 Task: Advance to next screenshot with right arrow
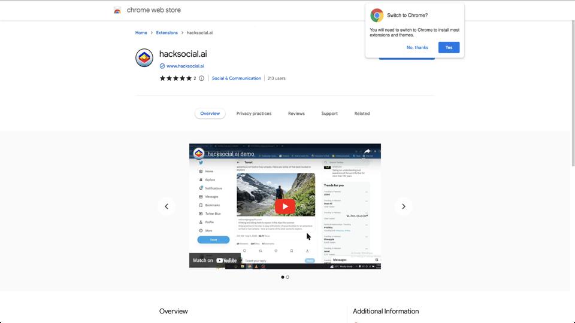403,206
